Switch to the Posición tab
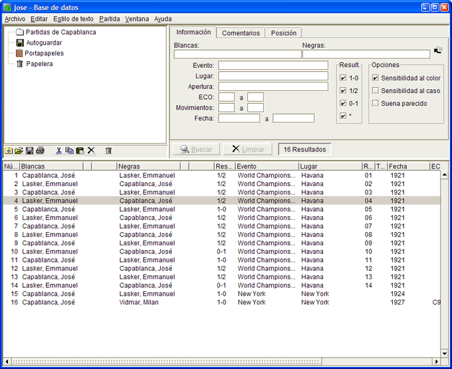 tap(283, 33)
